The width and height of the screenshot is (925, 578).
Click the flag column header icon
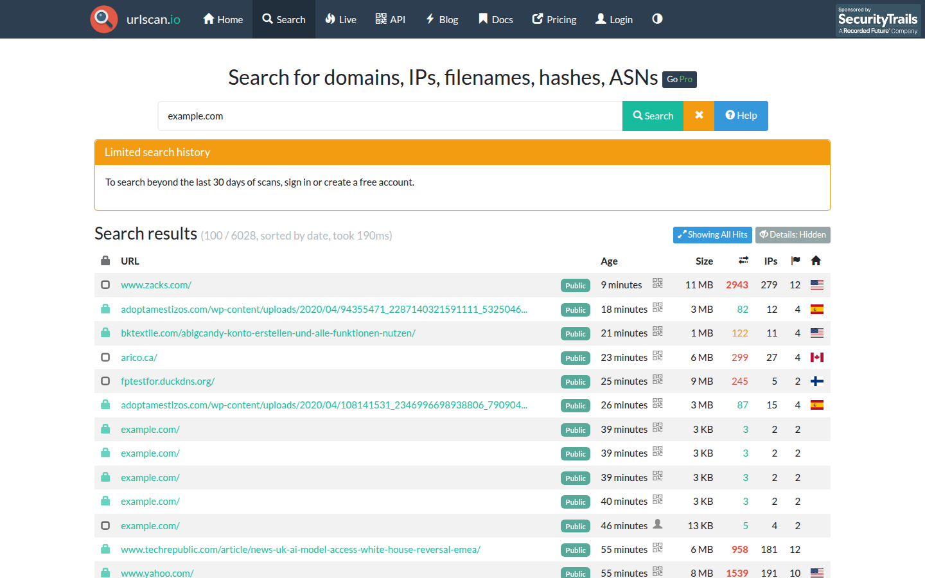pyautogui.click(x=796, y=261)
